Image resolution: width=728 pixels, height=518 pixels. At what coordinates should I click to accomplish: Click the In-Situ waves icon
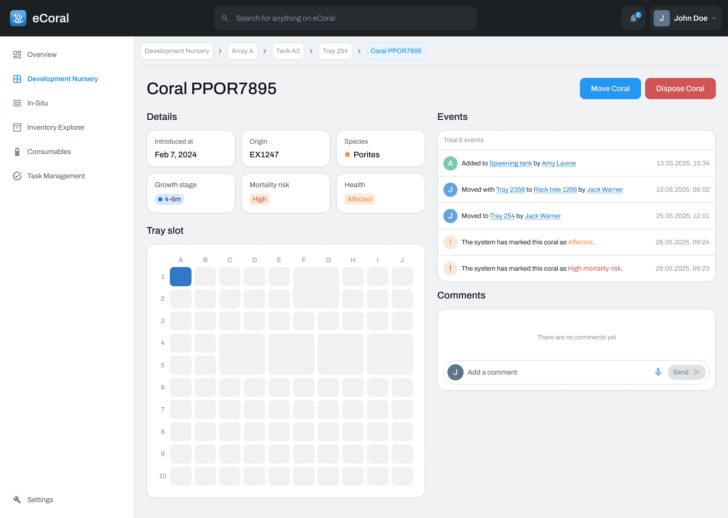[x=17, y=103]
